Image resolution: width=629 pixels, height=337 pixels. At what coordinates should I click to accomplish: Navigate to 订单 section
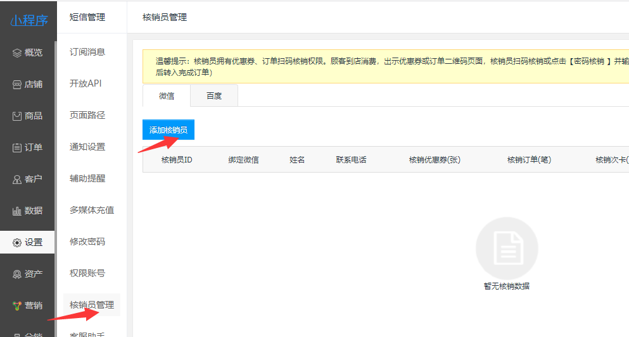(x=27, y=147)
